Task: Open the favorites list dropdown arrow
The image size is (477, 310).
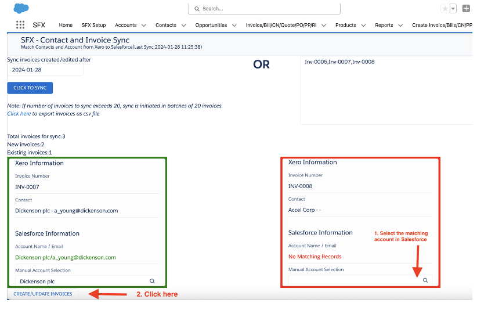Action: tap(453, 9)
